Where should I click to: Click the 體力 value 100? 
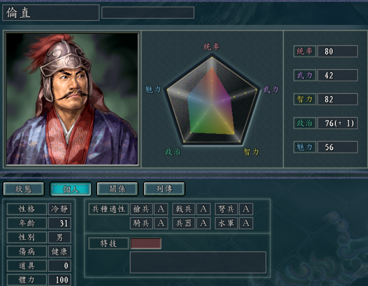click(x=59, y=280)
